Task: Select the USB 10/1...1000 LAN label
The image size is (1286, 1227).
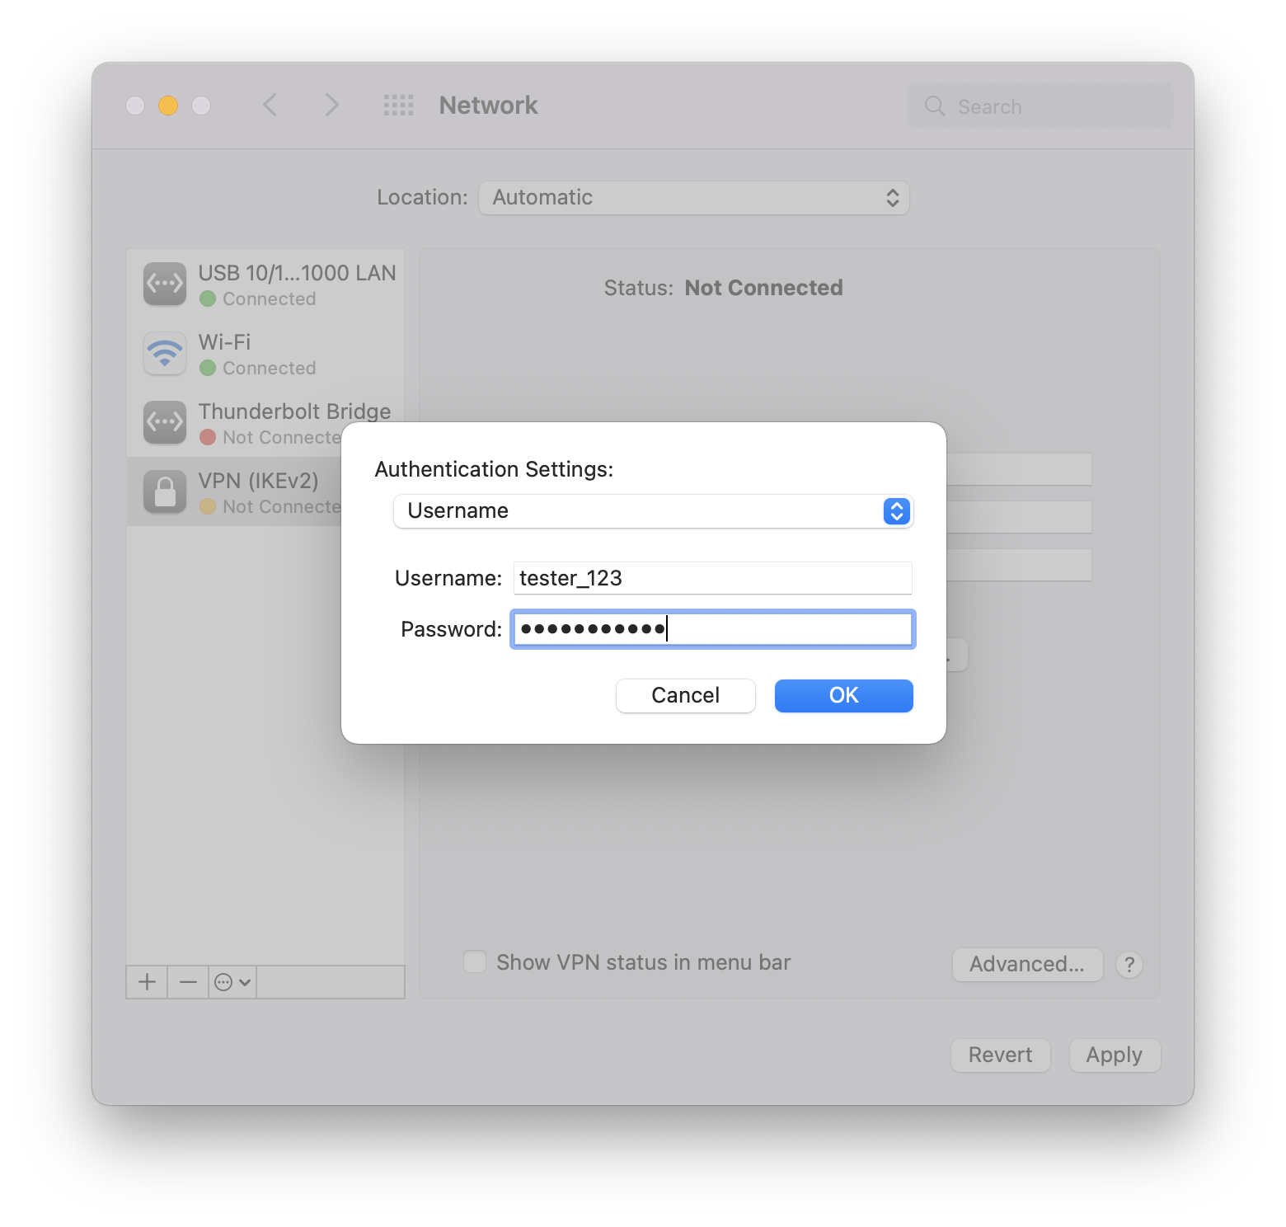Action: coord(298,273)
